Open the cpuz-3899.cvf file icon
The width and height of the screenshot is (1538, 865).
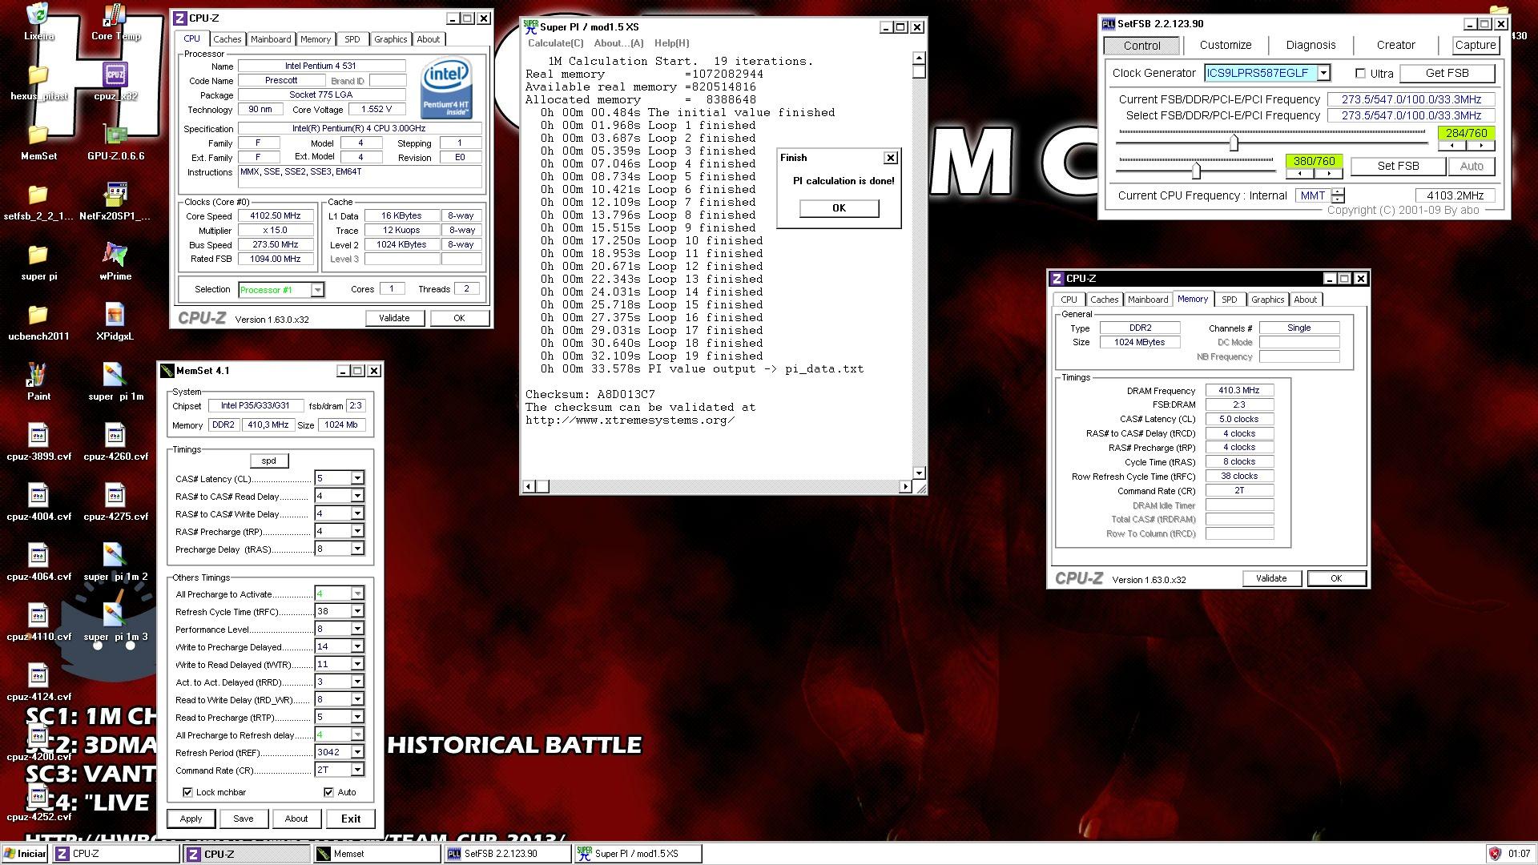click(x=38, y=442)
